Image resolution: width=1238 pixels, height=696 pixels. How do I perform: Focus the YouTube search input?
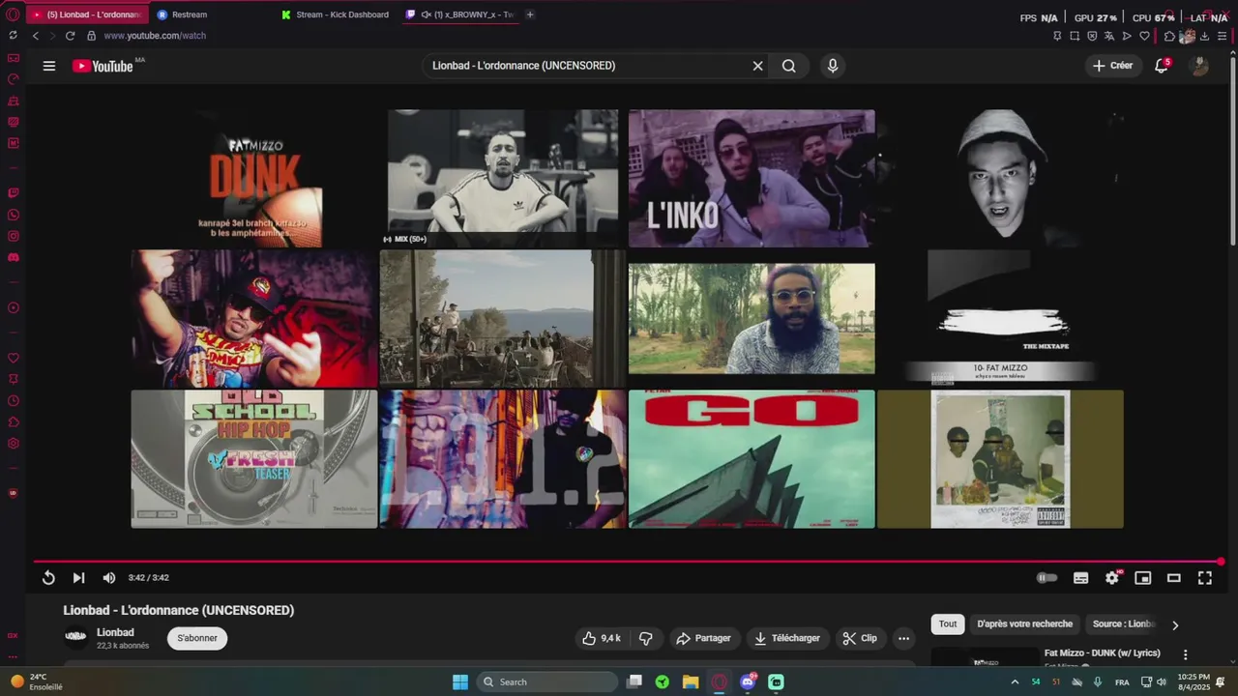[x=585, y=66]
